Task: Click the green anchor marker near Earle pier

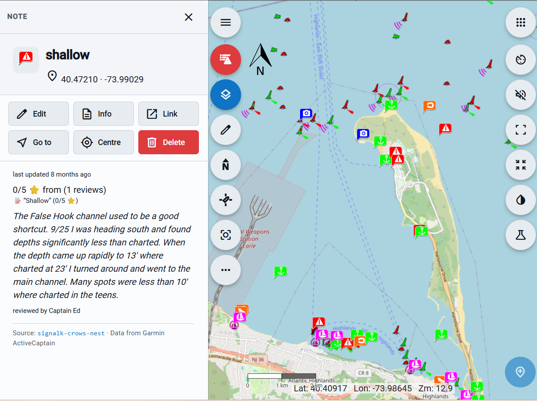Action: [x=281, y=272]
